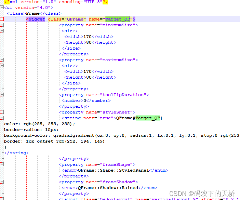The image size is (240, 200).
Task: Collapse the maximumSize property fold marker
Action: 2,60
